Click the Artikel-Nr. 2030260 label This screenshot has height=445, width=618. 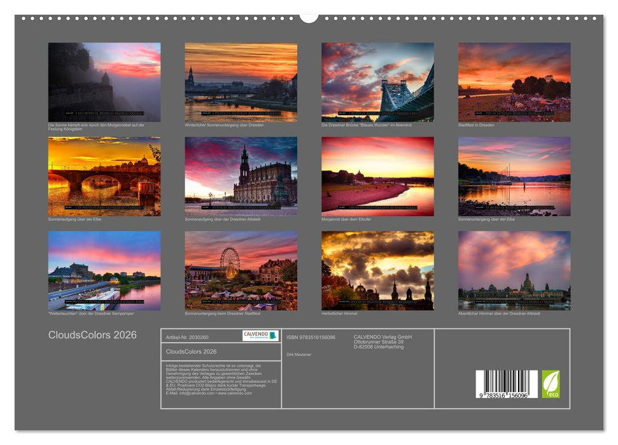[188, 336]
